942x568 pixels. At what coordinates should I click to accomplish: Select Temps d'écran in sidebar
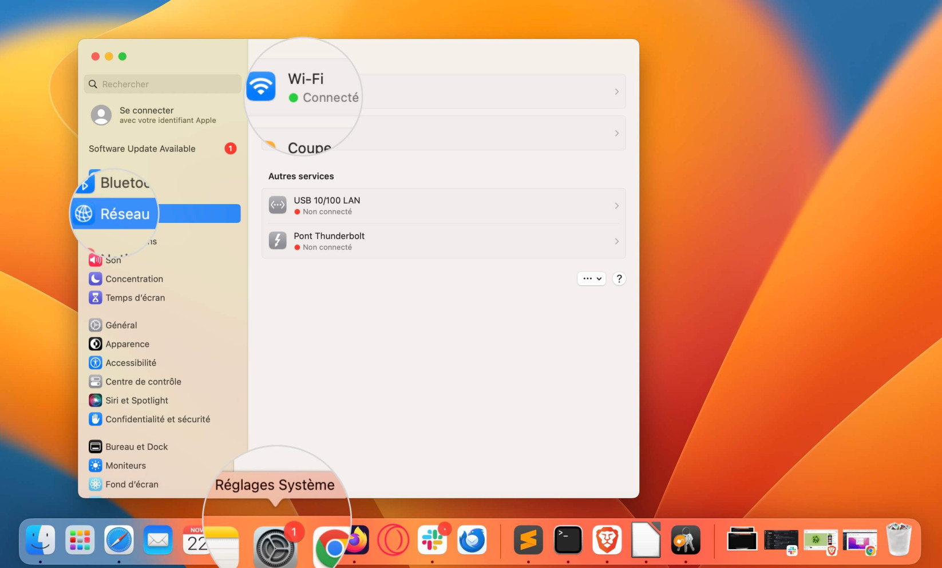[127, 298]
